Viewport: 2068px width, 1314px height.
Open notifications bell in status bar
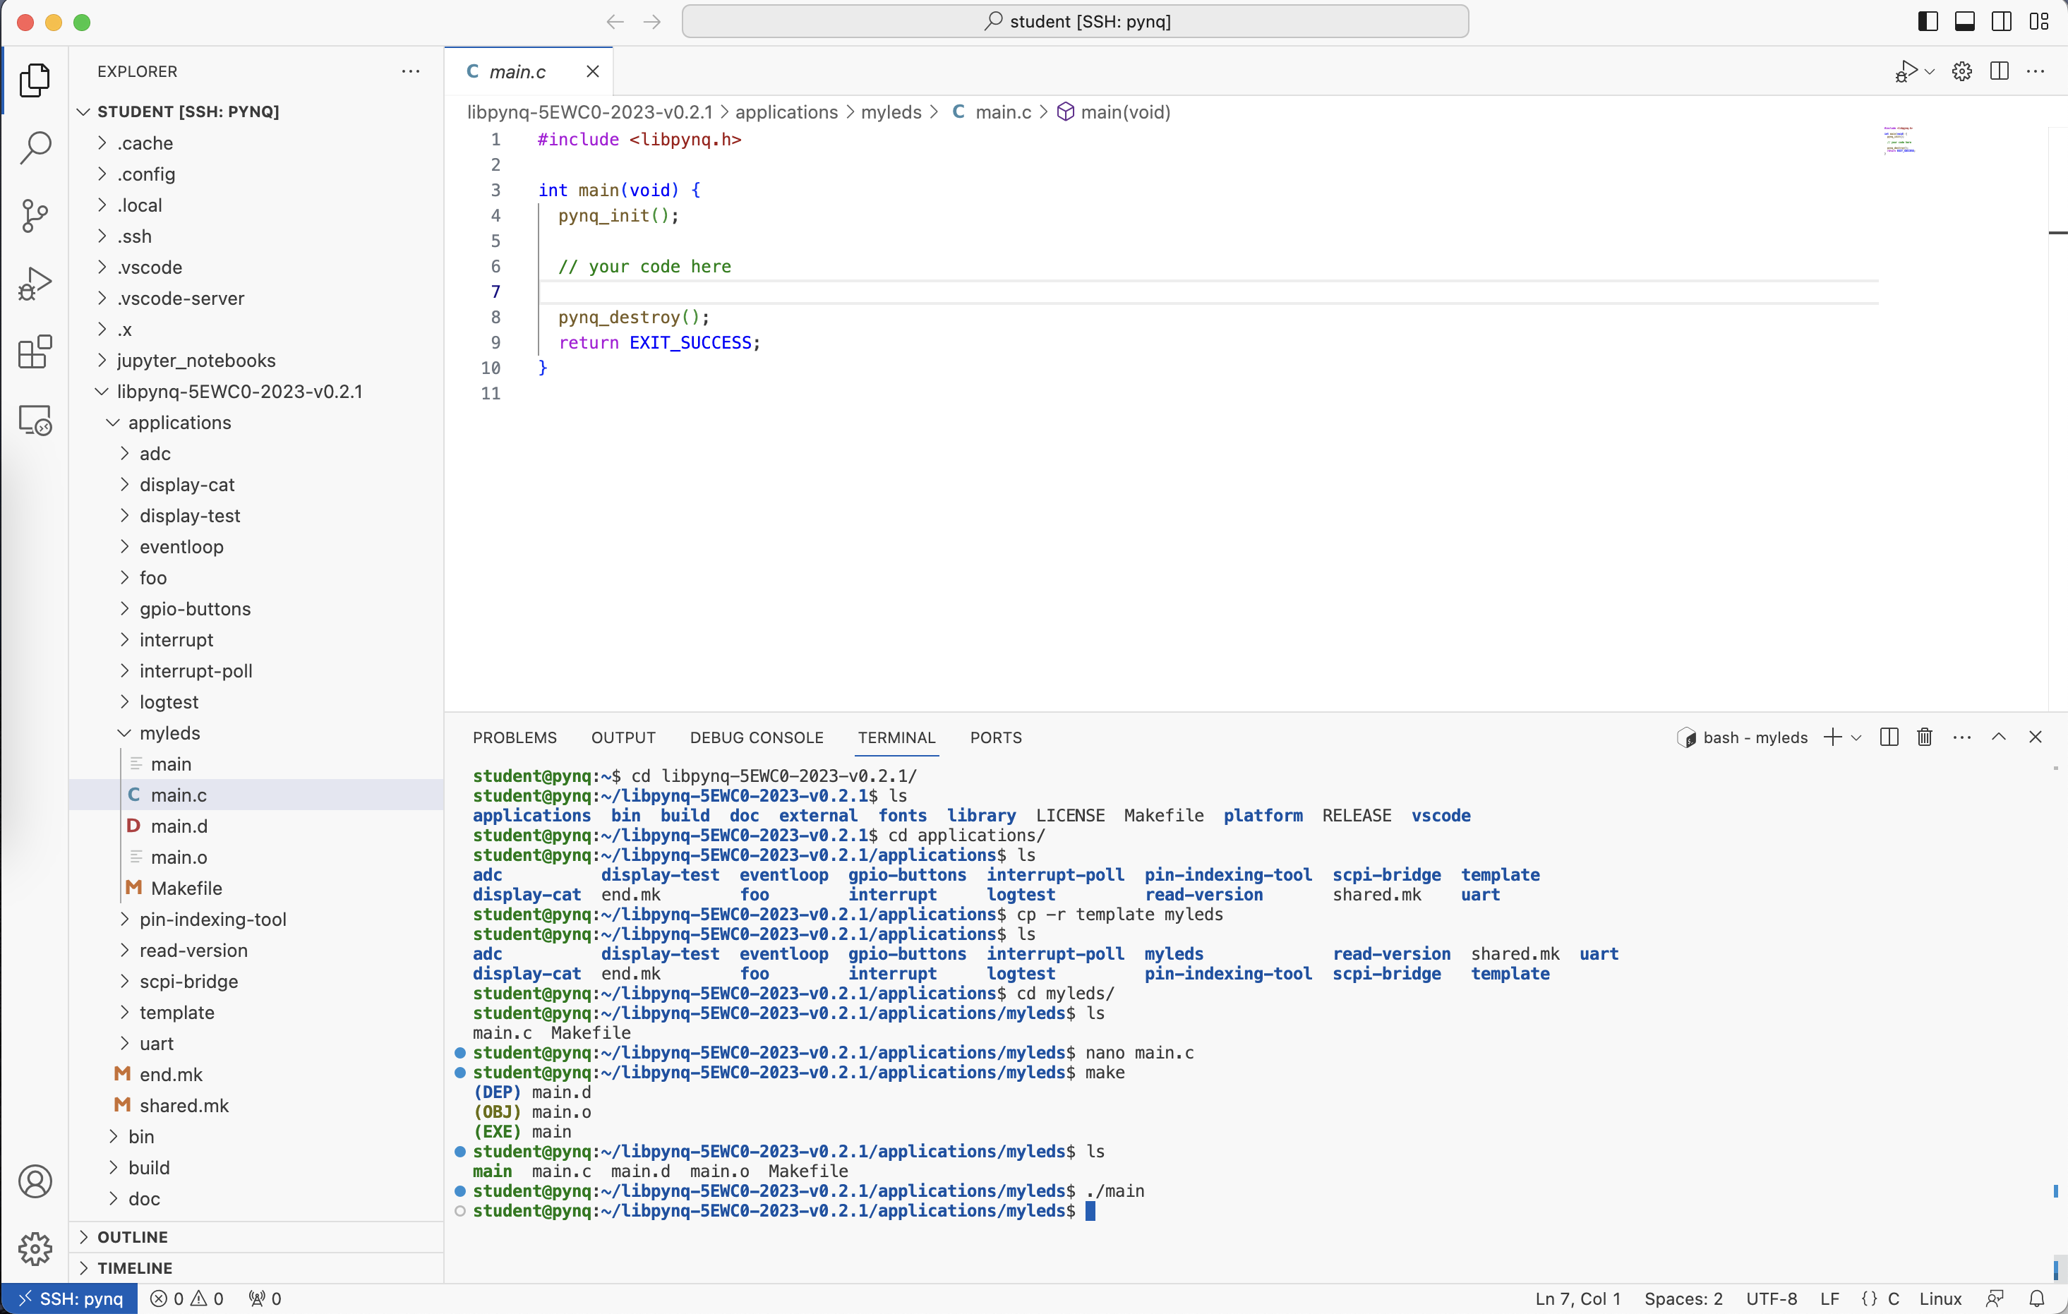click(2036, 1298)
